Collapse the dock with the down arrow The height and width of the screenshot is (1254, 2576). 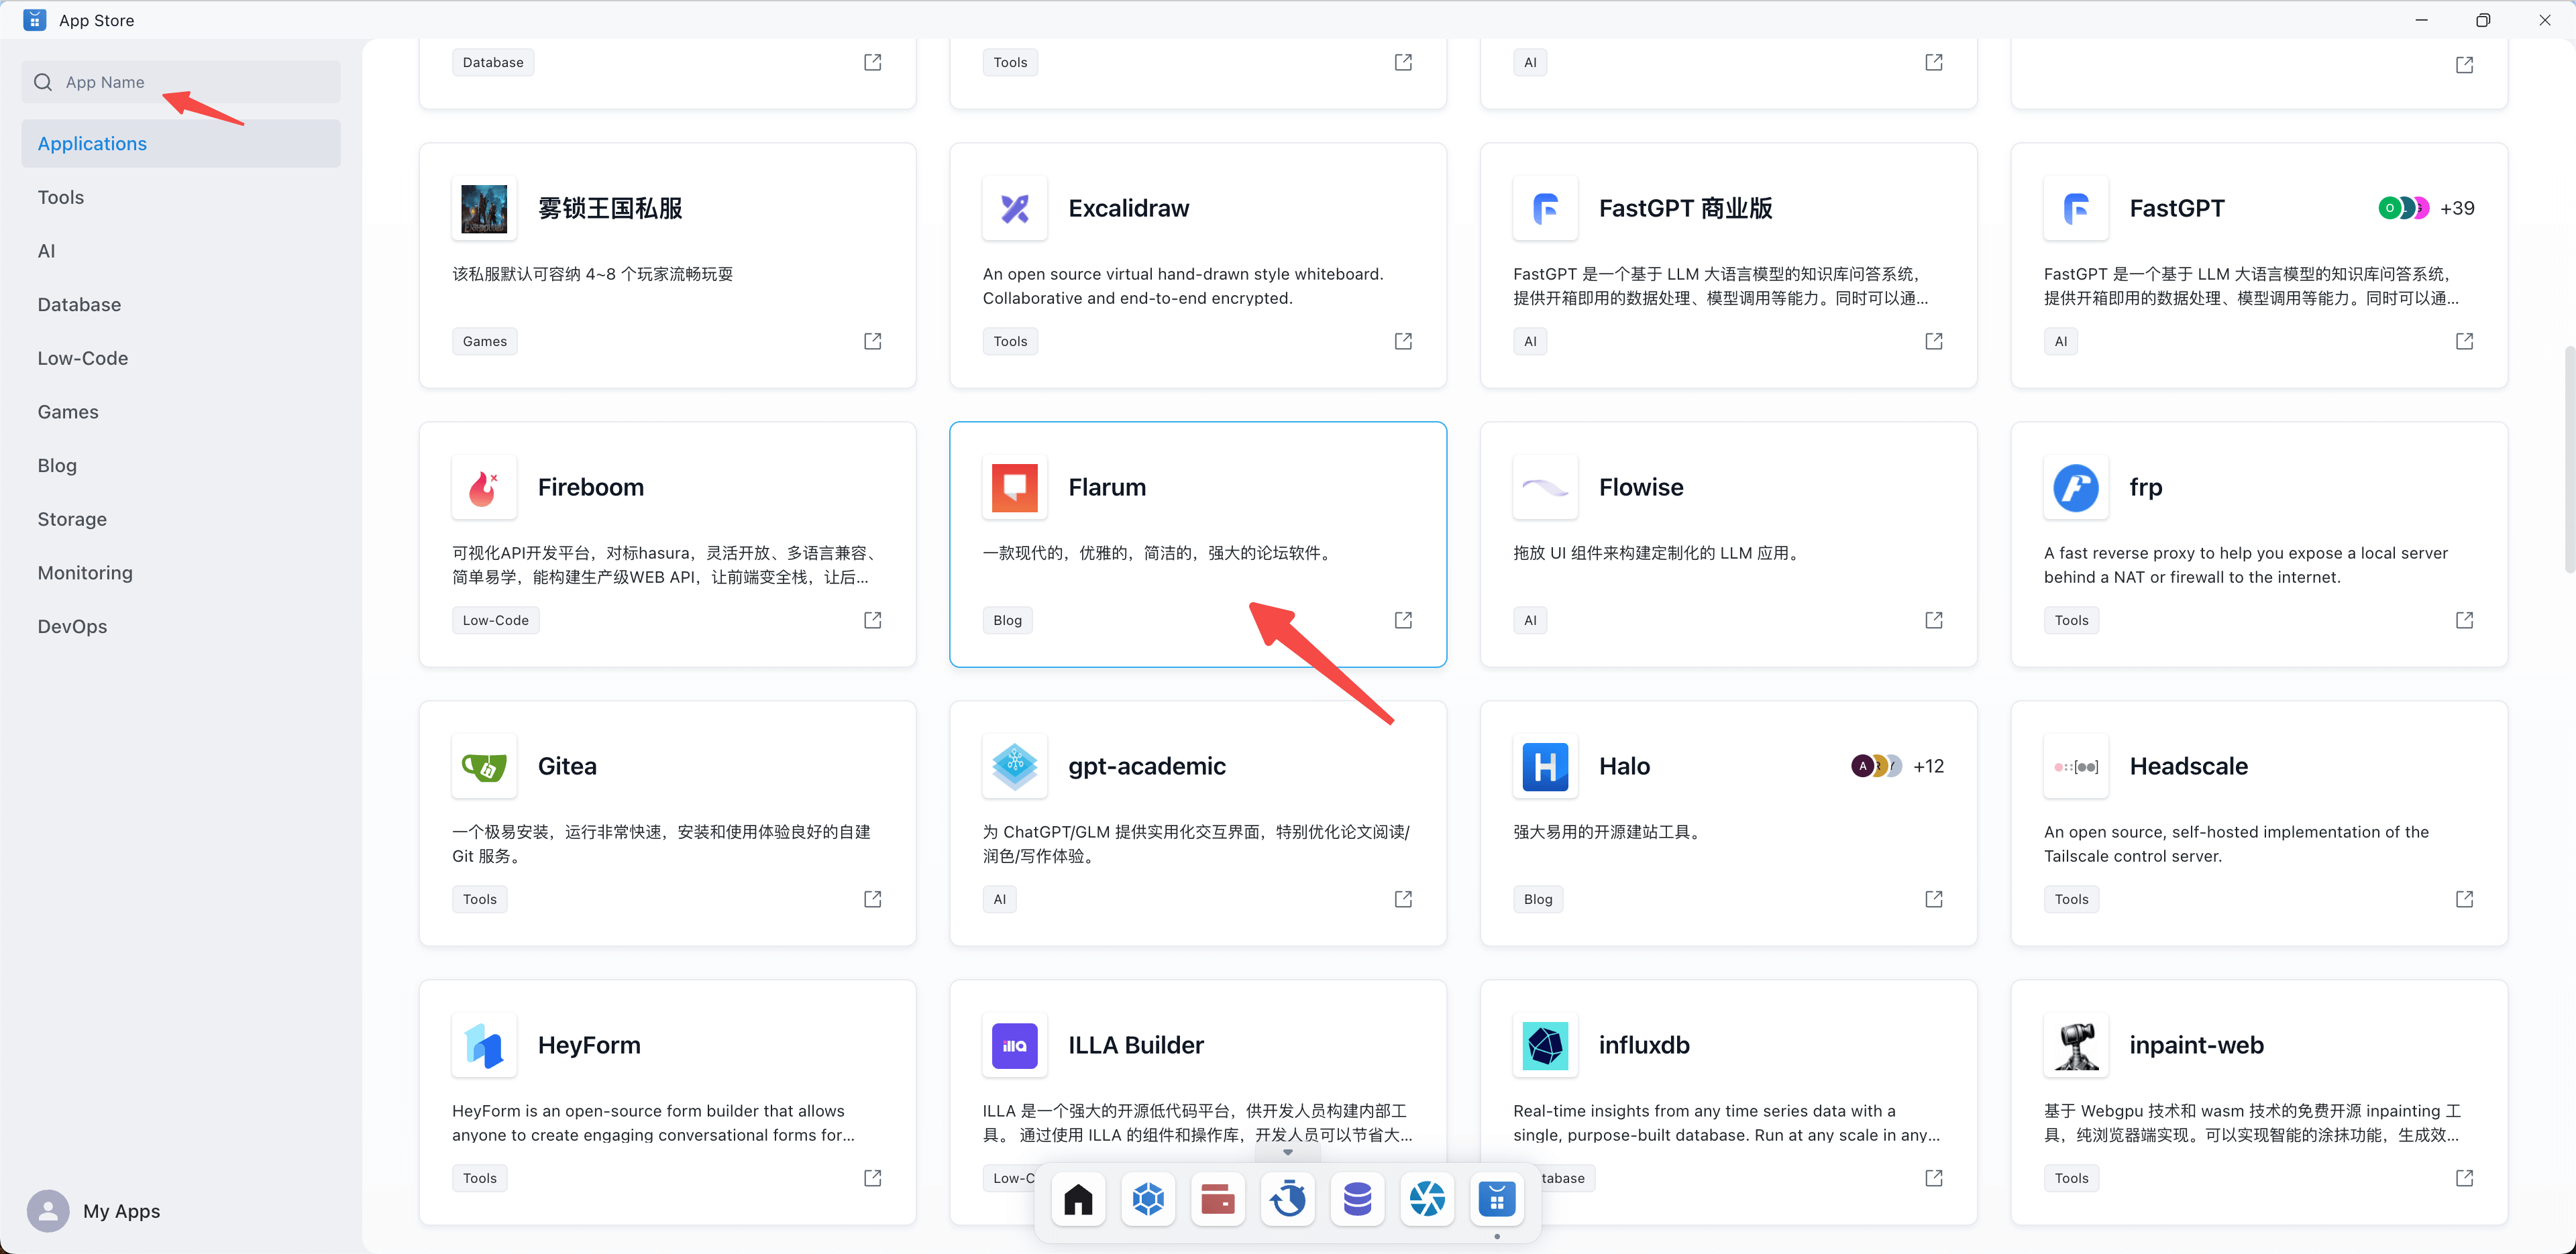pyautogui.click(x=1288, y=1153)
